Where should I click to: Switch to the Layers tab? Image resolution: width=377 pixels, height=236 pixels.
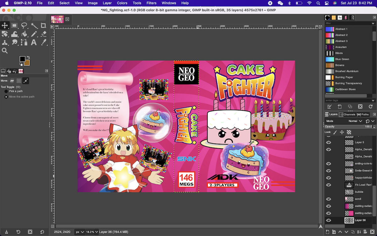pyautogui.click(x=331, y=115)
